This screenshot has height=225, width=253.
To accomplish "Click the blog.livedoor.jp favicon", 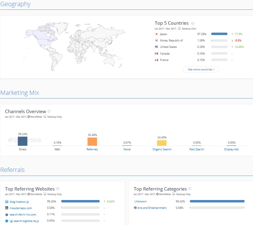I will coord(7,202).
